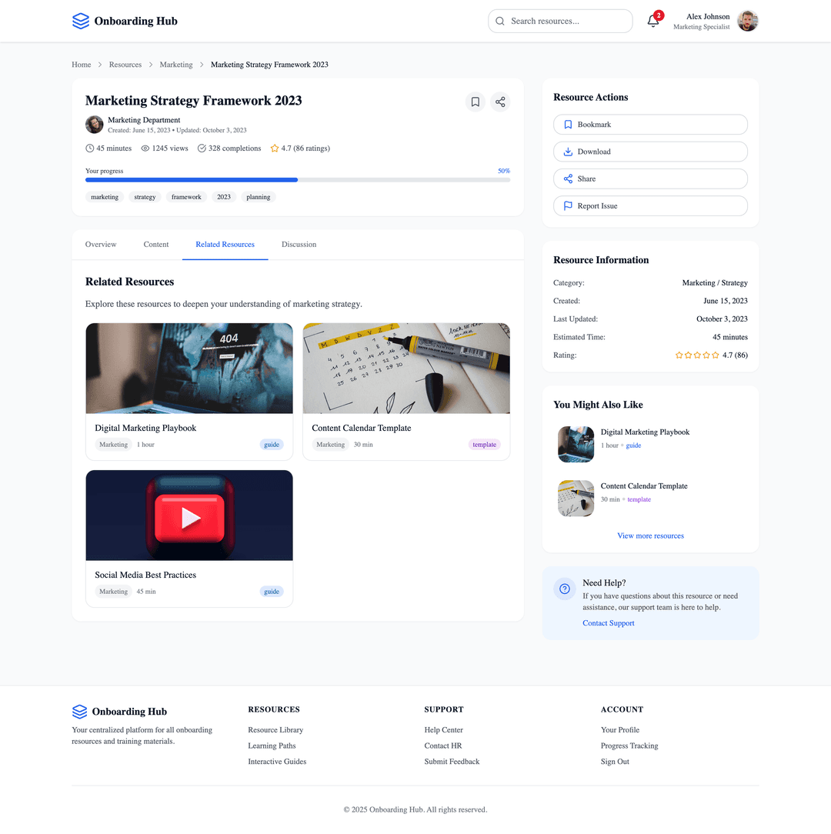This screenshot has height=834, width=831.
Task: Click the notification bell icon
Action: 653,22
